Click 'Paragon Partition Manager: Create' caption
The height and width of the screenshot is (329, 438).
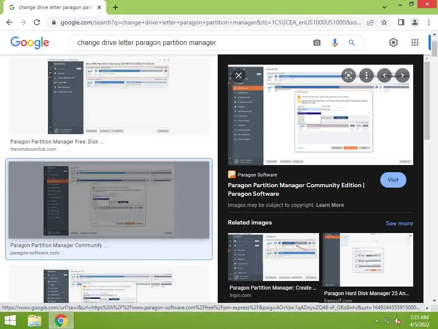pos(272,287)
